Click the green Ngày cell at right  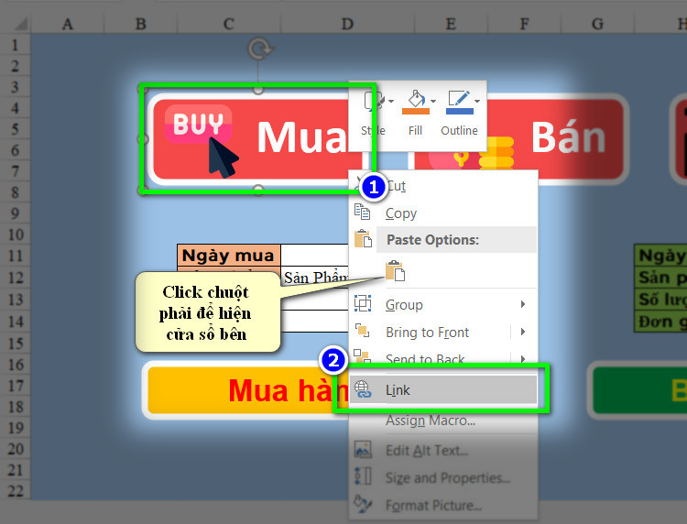[x=660, y=255]
